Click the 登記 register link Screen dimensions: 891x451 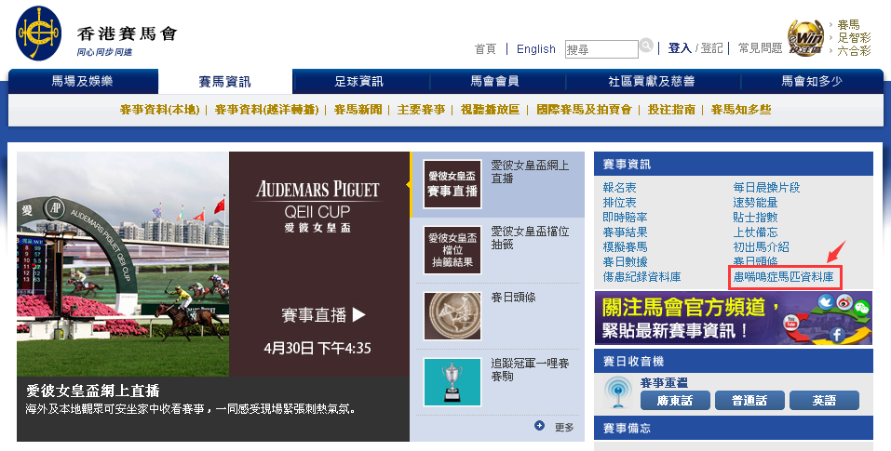[x=711, y=48]
